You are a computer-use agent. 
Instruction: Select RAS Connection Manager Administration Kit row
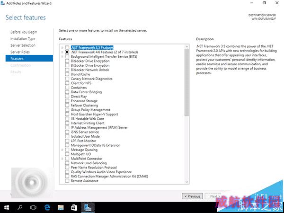pos(109,177)
